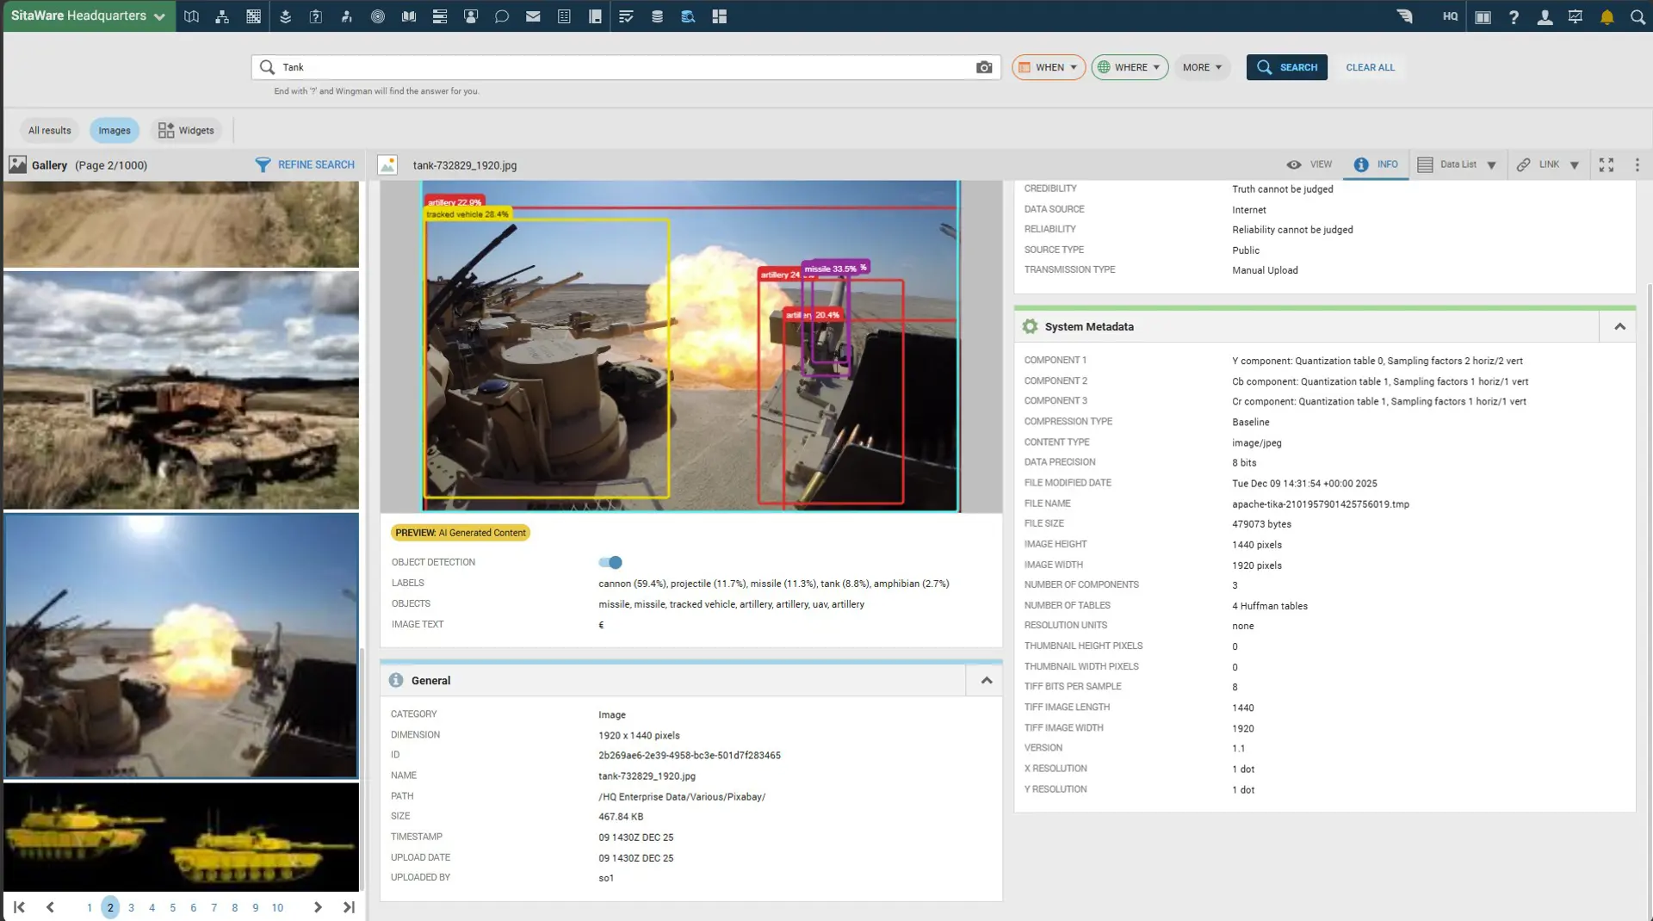1653x921 pixels.
Task: Select the destroyed tank thumbnail in gallery
Action: (x=181, y=390)
